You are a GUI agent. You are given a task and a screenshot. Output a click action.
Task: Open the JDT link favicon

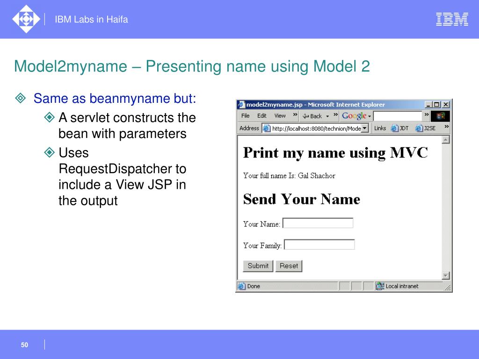395,128
